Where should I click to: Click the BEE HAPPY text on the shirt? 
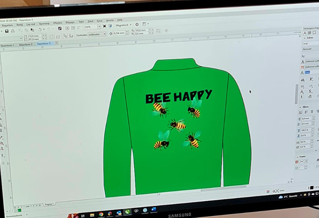coord(178,97)
